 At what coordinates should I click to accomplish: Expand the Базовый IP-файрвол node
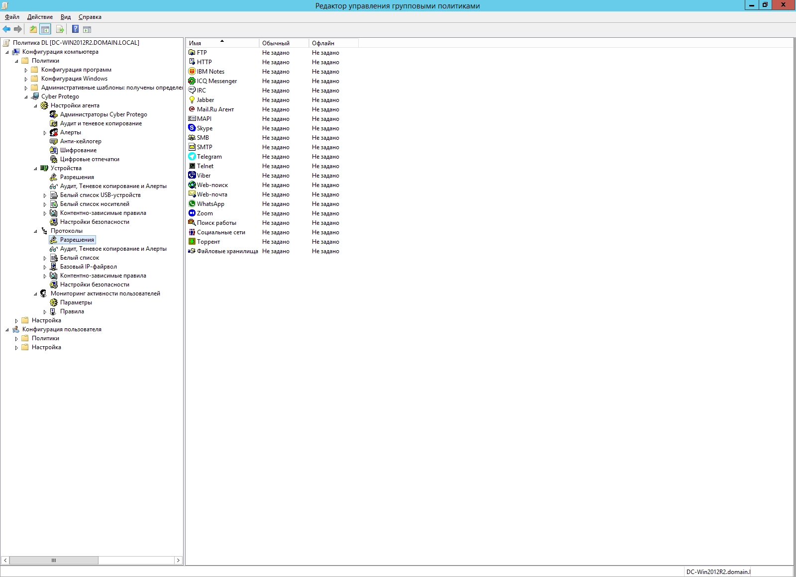pos(45,267)
